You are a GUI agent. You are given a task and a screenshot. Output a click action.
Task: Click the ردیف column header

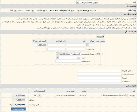click(103, 41)
